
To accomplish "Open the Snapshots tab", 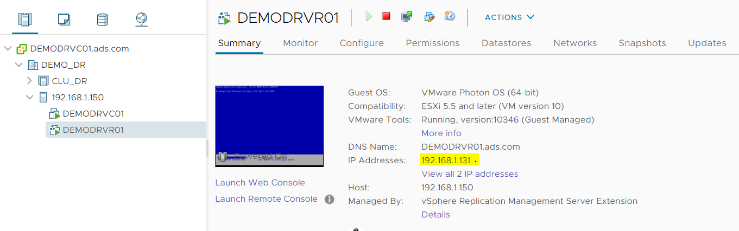I will (642, 43).
